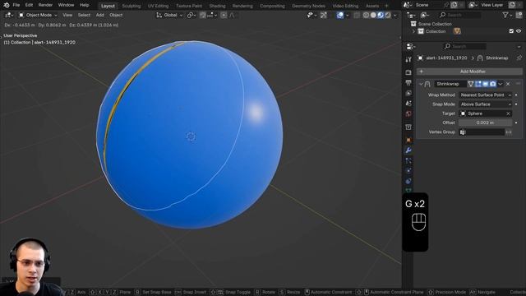
Task: Toggle viewport overlays
Action: (x=340, y=15)
